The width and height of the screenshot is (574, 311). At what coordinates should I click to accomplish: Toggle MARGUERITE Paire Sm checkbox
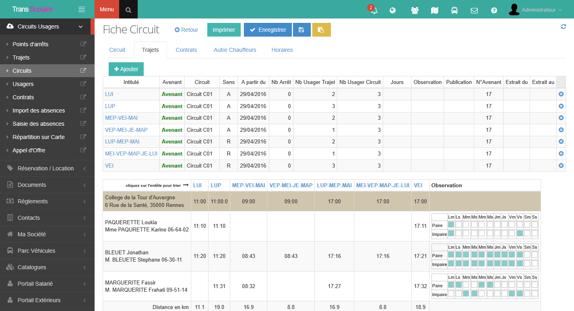pos(527,285)
